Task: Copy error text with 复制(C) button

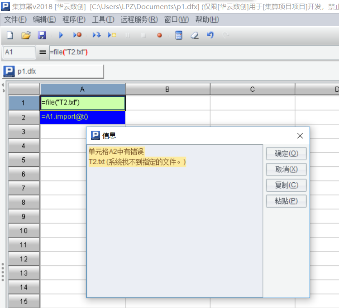Action: click(286, 185)
